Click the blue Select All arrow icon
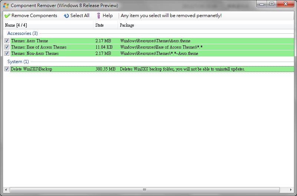297x196 pixels. pos(66,16)
